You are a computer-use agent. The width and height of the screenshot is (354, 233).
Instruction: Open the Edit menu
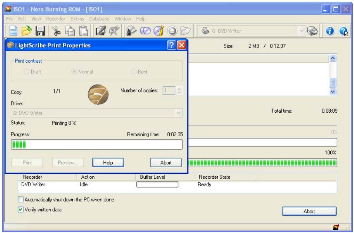click(x=22, y=19)
